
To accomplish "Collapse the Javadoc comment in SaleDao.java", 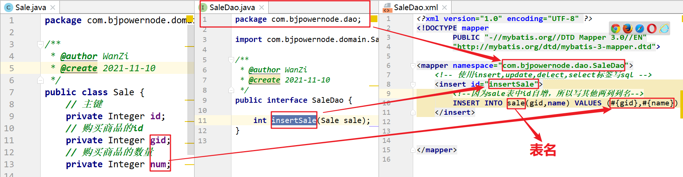I will coord(231,60).
